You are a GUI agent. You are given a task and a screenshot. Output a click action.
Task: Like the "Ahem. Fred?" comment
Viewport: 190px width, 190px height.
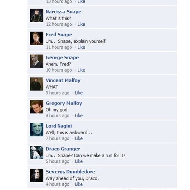pos(81,70)
